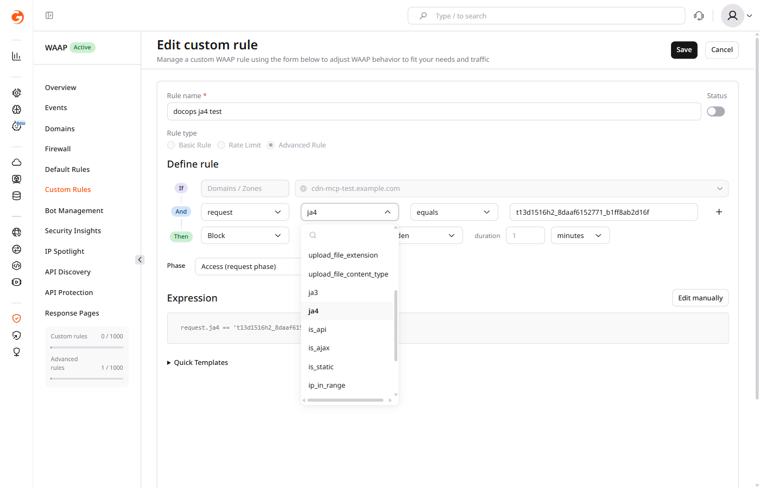Image resolution: width=760 pixels, height=488 pixels.
Task: Select the Rate Limit radio button
Action: 221,145
